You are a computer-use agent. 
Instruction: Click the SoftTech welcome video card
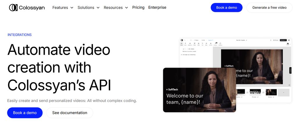click(x=199, y=90)
